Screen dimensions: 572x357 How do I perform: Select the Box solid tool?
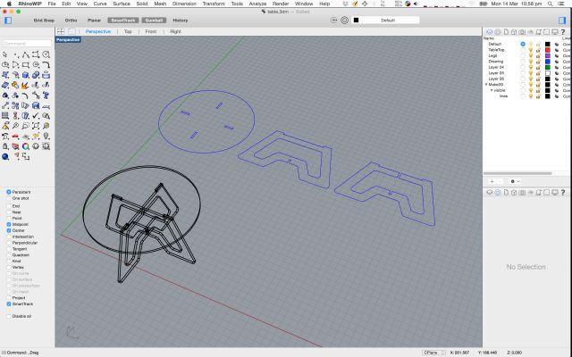tap(26, 75)
